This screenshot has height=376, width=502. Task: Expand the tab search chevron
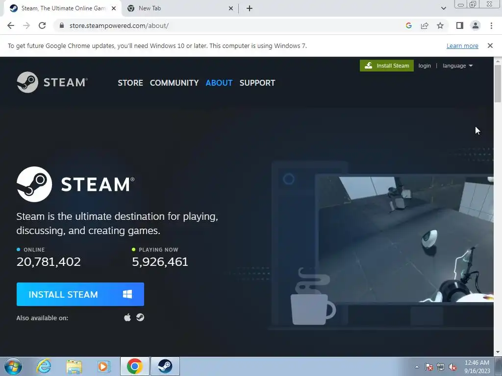(x=443, y=8)
